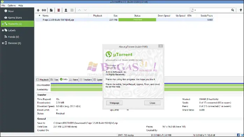Open the Options menu
This screenshot has height=137, width=244.
coord(12,6)
